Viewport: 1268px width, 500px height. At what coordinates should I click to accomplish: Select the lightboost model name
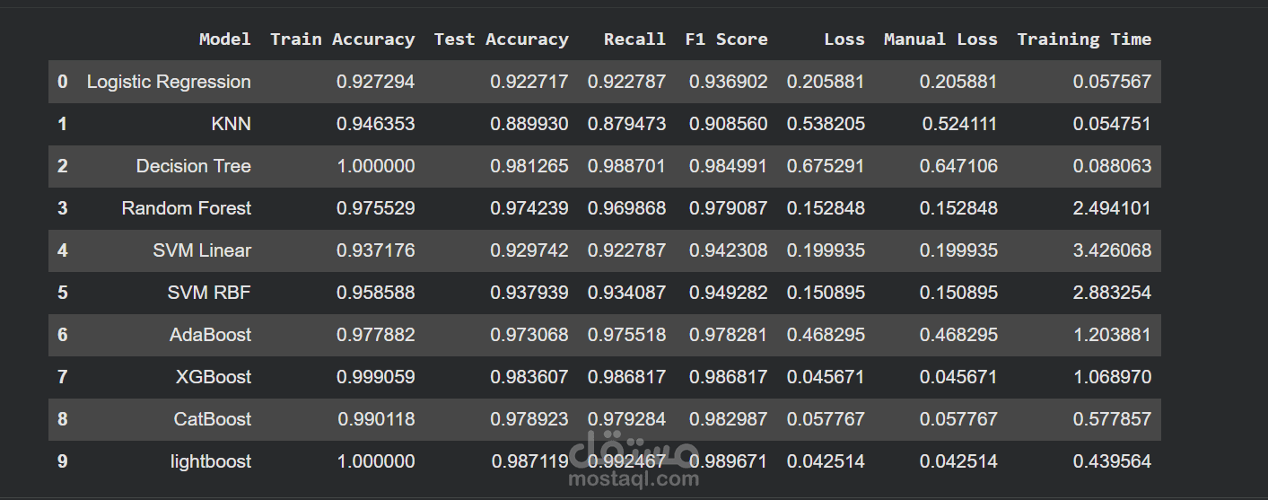point(211,461)
